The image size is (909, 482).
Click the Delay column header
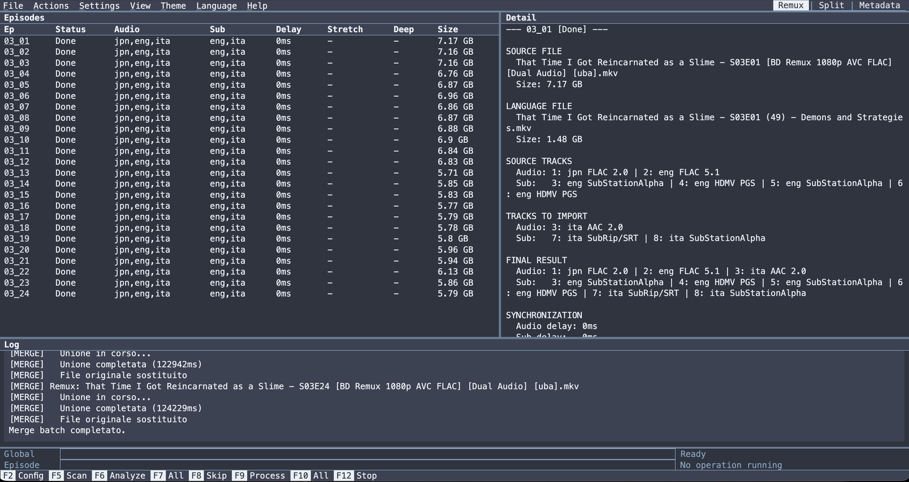click(289, 29)
